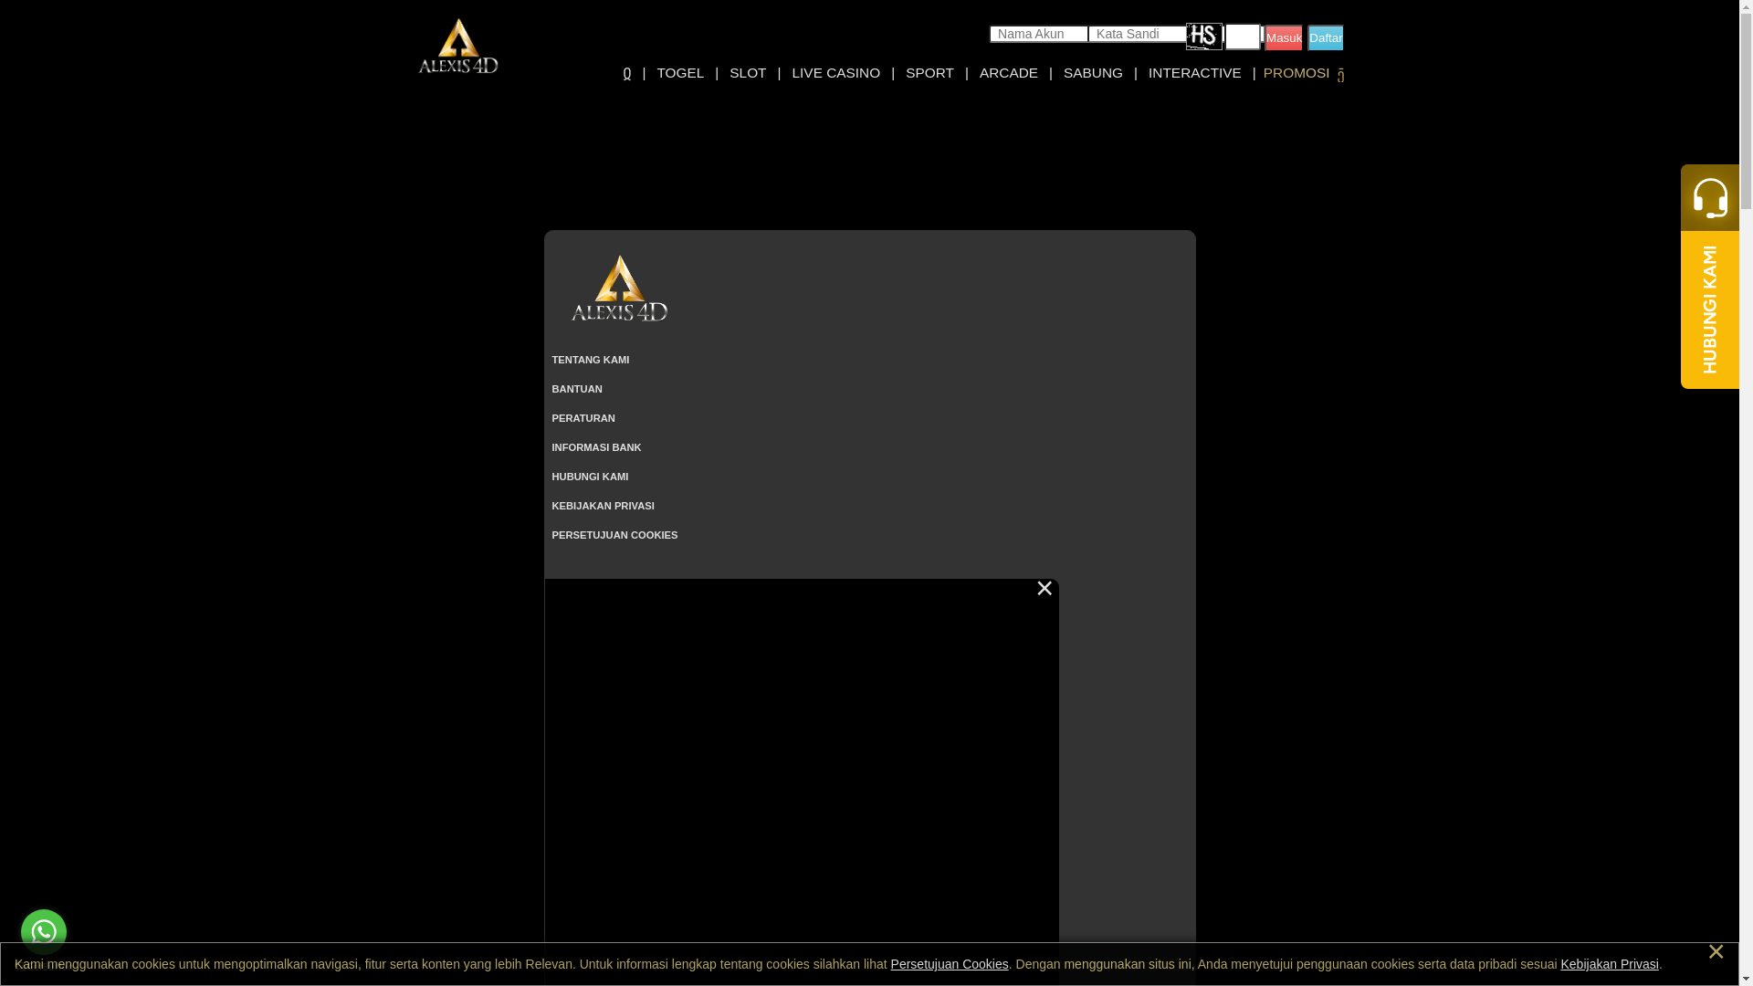Image resolution: width=1753 pixels, height=986 pixels.
Task: Open the KEBIJAKAN PRIVASI footer link
Action: 603,506
